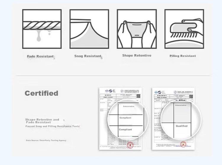Click 'Determination' header in right magnifier
Screen dimensions: 222x165
coord(181,105)
